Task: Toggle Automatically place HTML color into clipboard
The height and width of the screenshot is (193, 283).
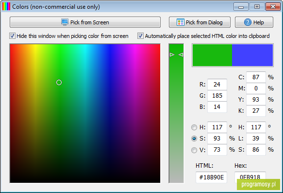Action: [x=140, y=36]
